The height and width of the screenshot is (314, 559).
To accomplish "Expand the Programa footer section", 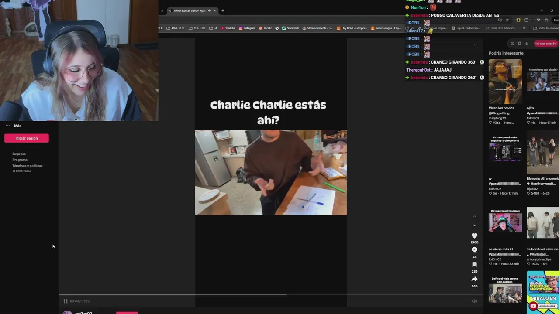I will (x=20, y=160).
